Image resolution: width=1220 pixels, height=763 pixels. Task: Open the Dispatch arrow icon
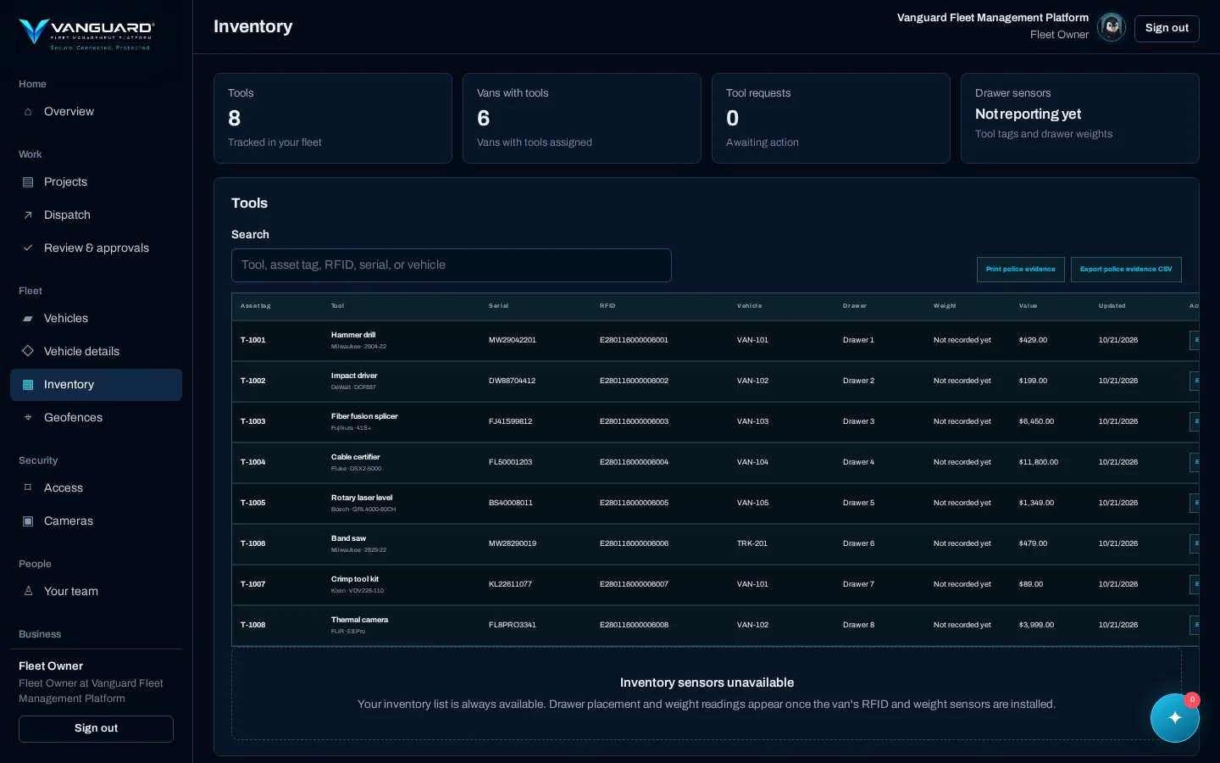click(28, 215)
